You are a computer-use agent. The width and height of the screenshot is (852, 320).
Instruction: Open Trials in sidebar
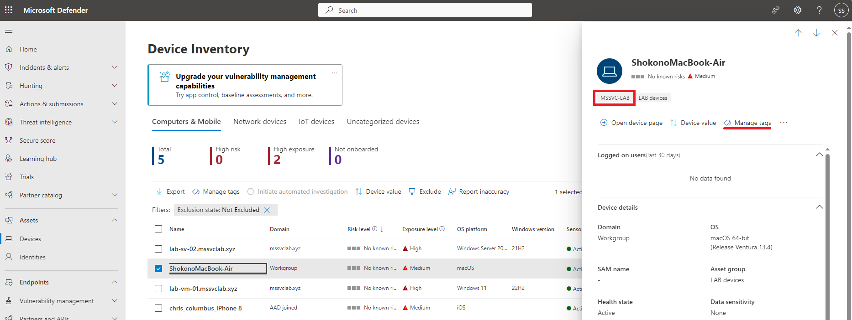(26, 177)
